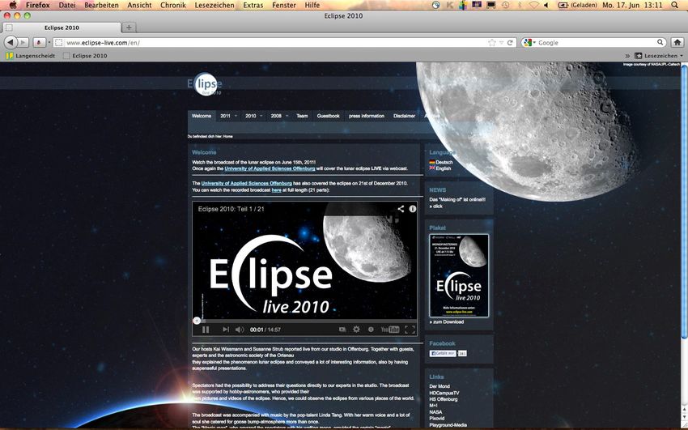Open the Team page

pos(302,116)
